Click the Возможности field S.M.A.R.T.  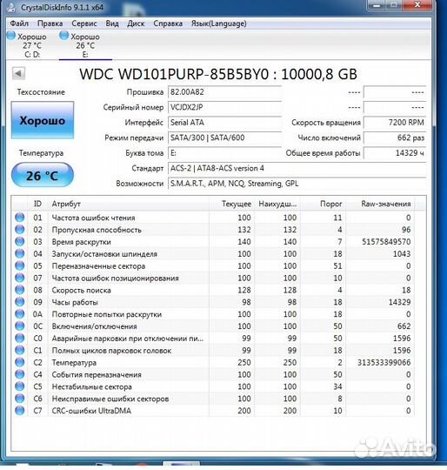tap(297, 184)
